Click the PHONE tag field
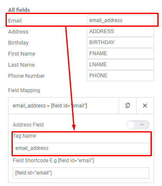The image size is (162, 186). 120,76
